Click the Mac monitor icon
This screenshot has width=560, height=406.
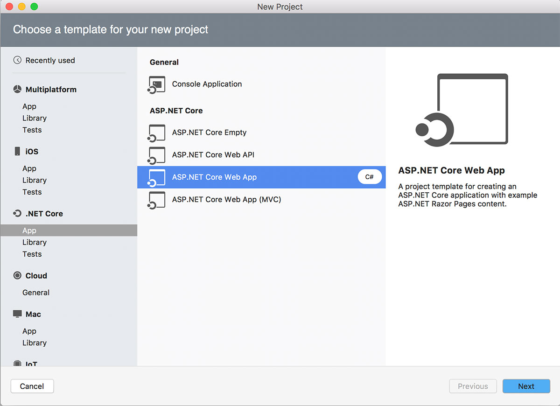(17, 314)
